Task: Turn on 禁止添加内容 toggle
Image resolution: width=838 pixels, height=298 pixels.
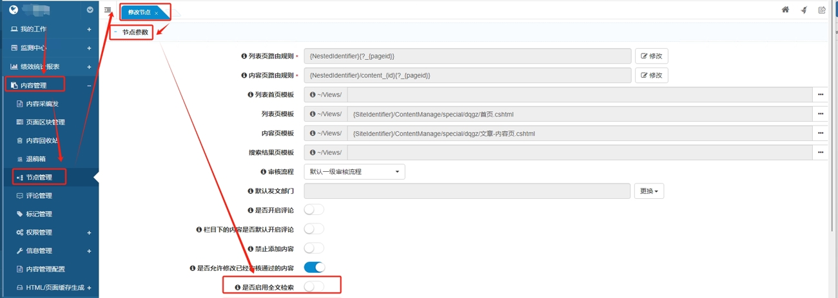Action: point(314,248)
